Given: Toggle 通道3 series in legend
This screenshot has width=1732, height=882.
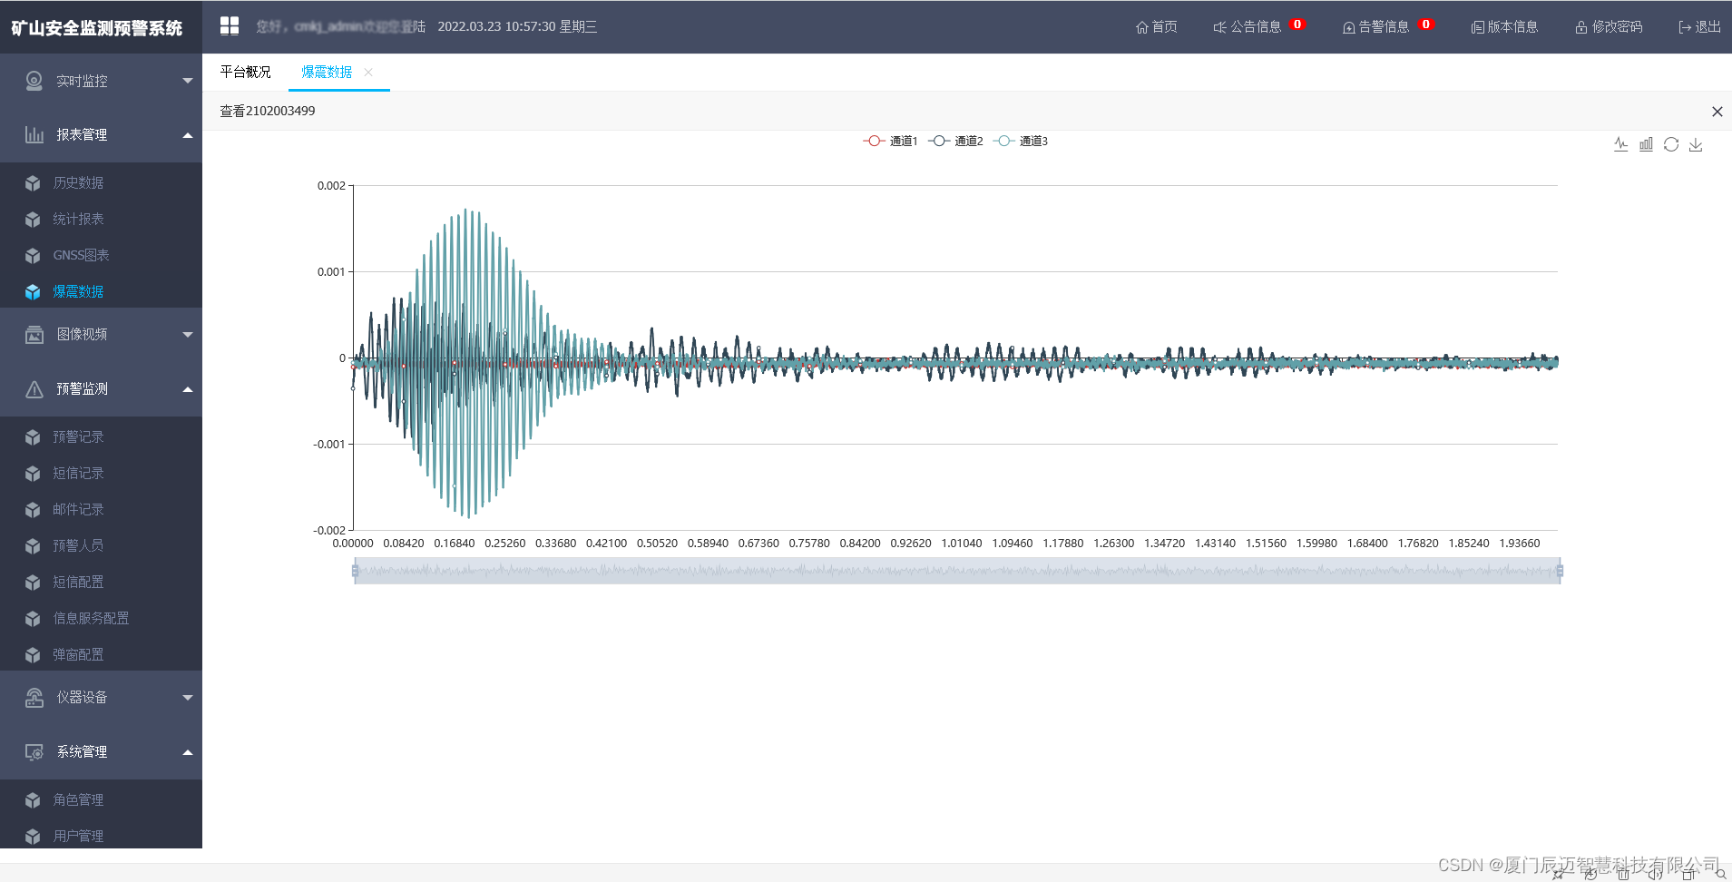Looking at the screenshot, I should (1021, 141).
